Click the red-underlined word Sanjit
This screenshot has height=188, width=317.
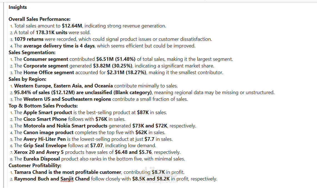tap(68, 179)
